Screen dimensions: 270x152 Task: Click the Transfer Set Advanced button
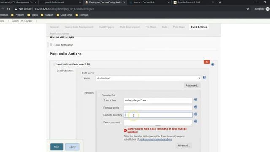[x=184, y=145]
